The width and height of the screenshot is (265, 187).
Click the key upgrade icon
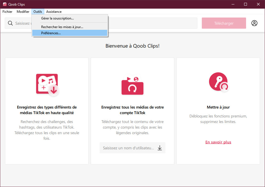pos(219,82)
